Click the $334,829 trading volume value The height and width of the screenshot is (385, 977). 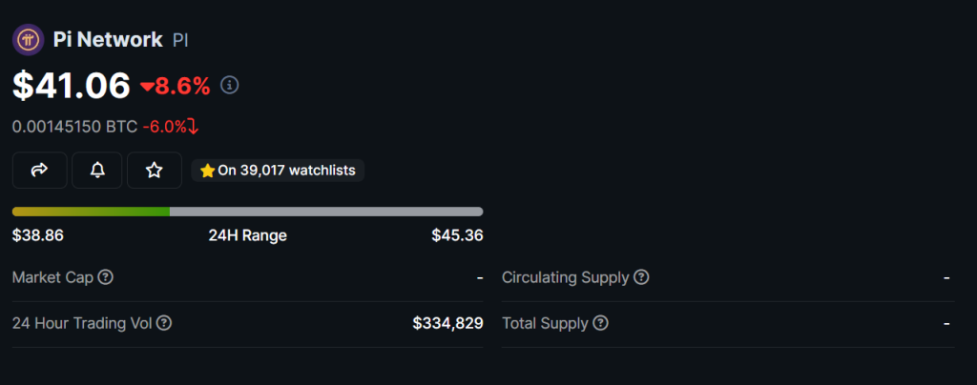(448, 323)
